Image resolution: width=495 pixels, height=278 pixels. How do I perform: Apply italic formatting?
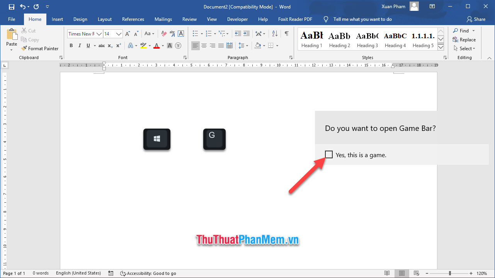80,46
